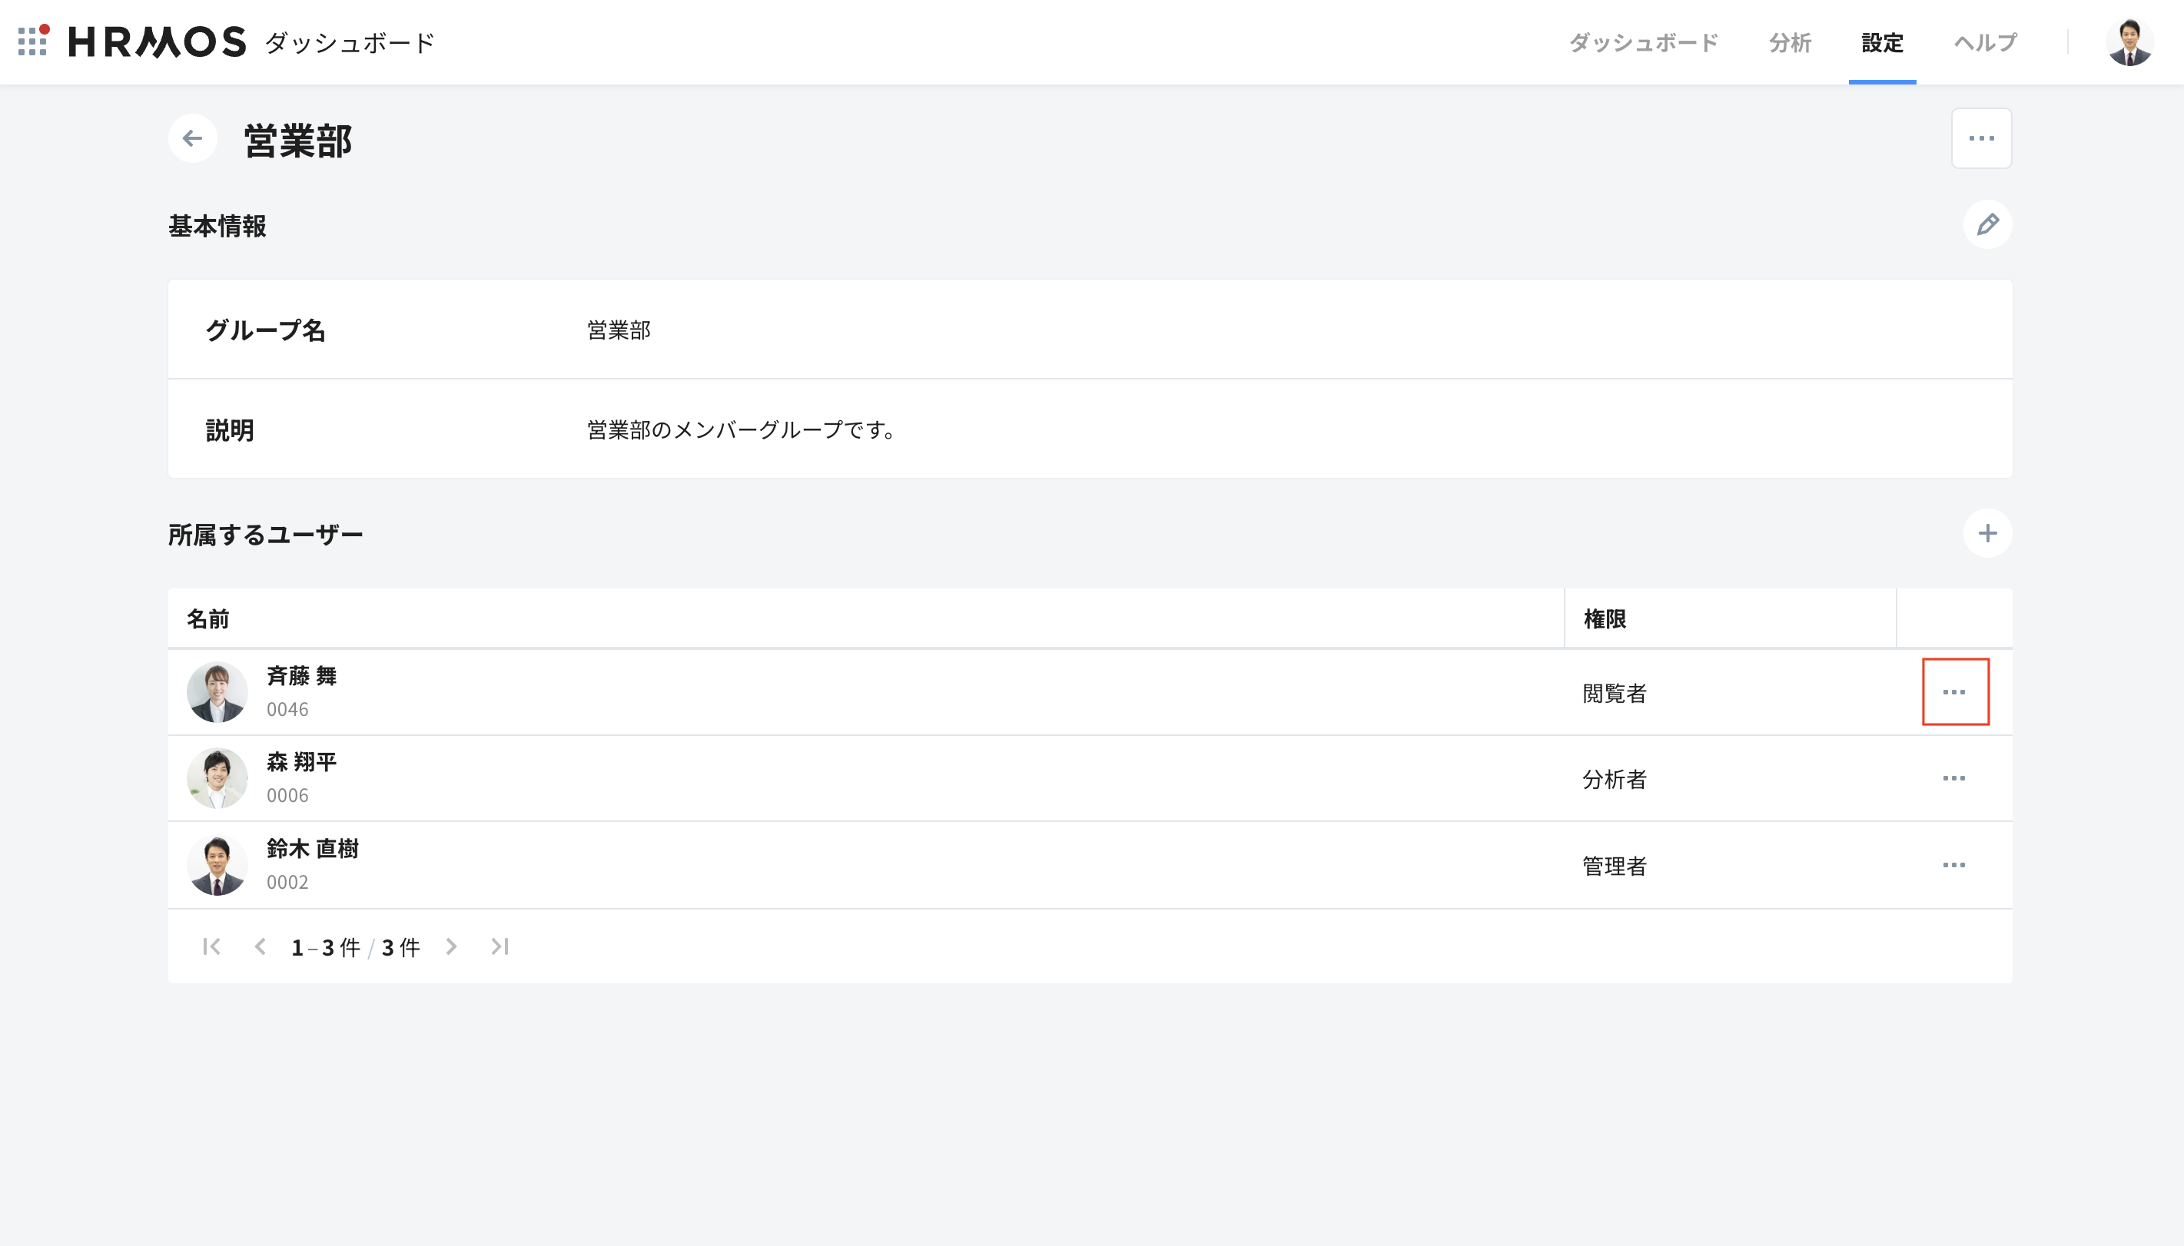The width and height of the screenshot is (2184, 1246).
Task: Open the row menu for 鈴木 直樹
Action: click(x=1953, y=865)
